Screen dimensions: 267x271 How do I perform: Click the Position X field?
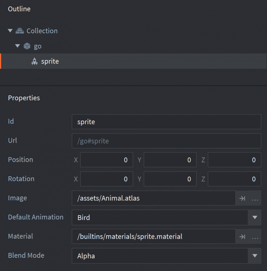(106, 160)
